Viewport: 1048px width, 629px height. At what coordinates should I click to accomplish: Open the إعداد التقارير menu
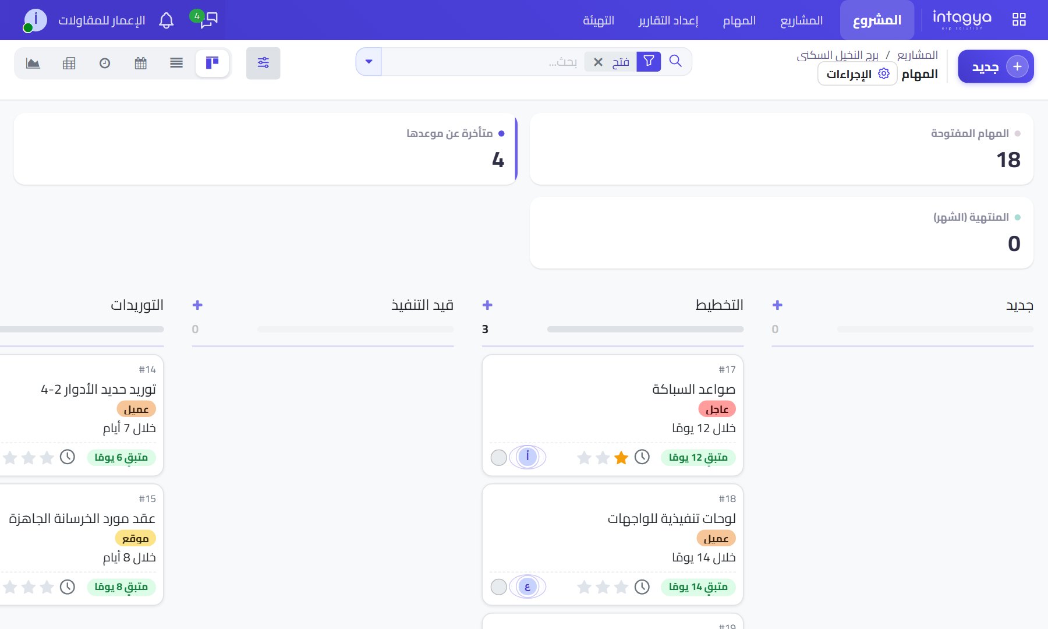point(668,20)
